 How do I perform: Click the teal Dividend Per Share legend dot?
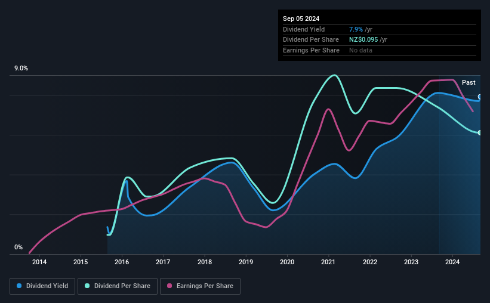tap(87, 286)
